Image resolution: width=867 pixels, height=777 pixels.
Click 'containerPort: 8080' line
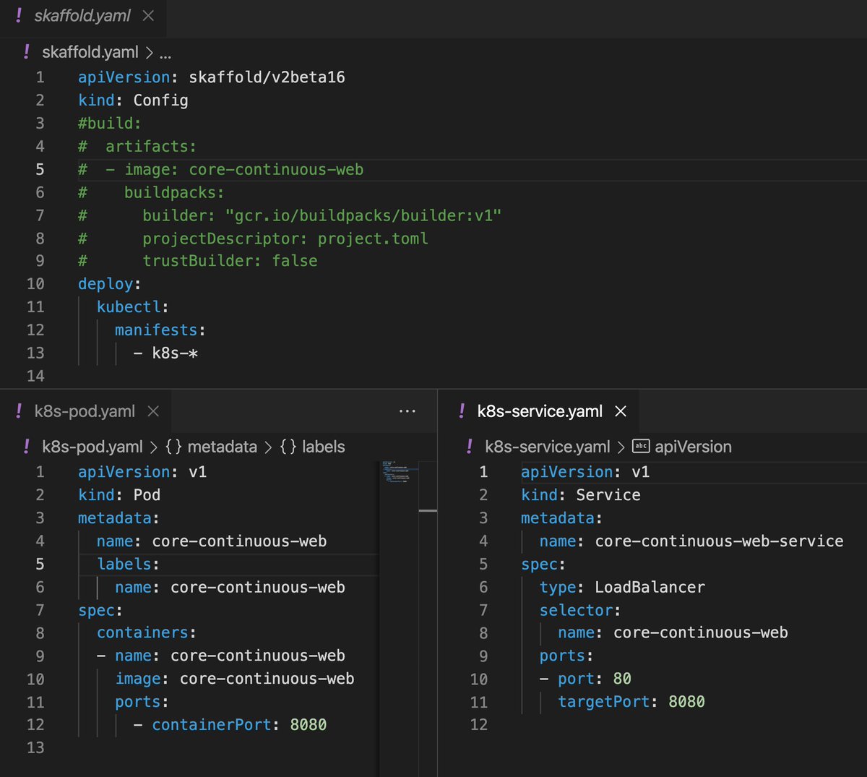(x=230, y=725)
